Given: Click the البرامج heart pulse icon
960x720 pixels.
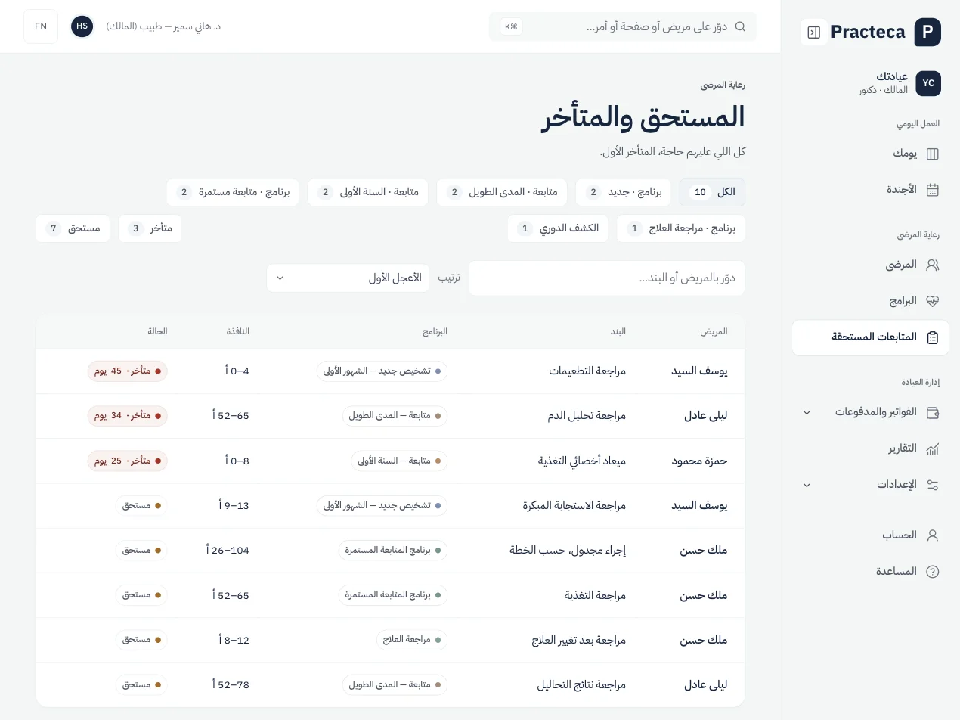Looking at the screenshot, I should point(933,301).
